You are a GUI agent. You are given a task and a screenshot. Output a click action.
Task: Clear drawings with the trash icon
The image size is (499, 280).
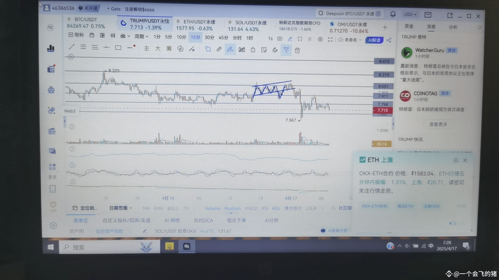coord(297,50)
